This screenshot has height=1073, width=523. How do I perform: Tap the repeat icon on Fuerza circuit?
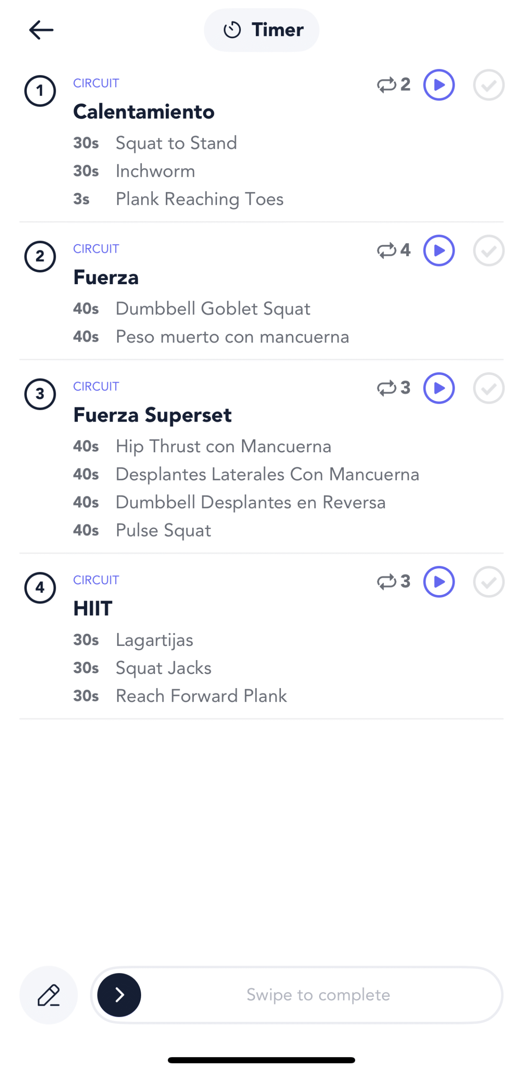pyautogui.click(x=386, y=250)
